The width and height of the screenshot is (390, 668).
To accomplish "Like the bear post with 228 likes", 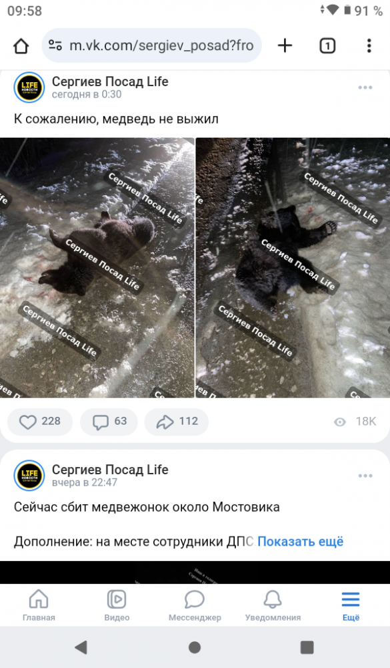I will point(40,422).
